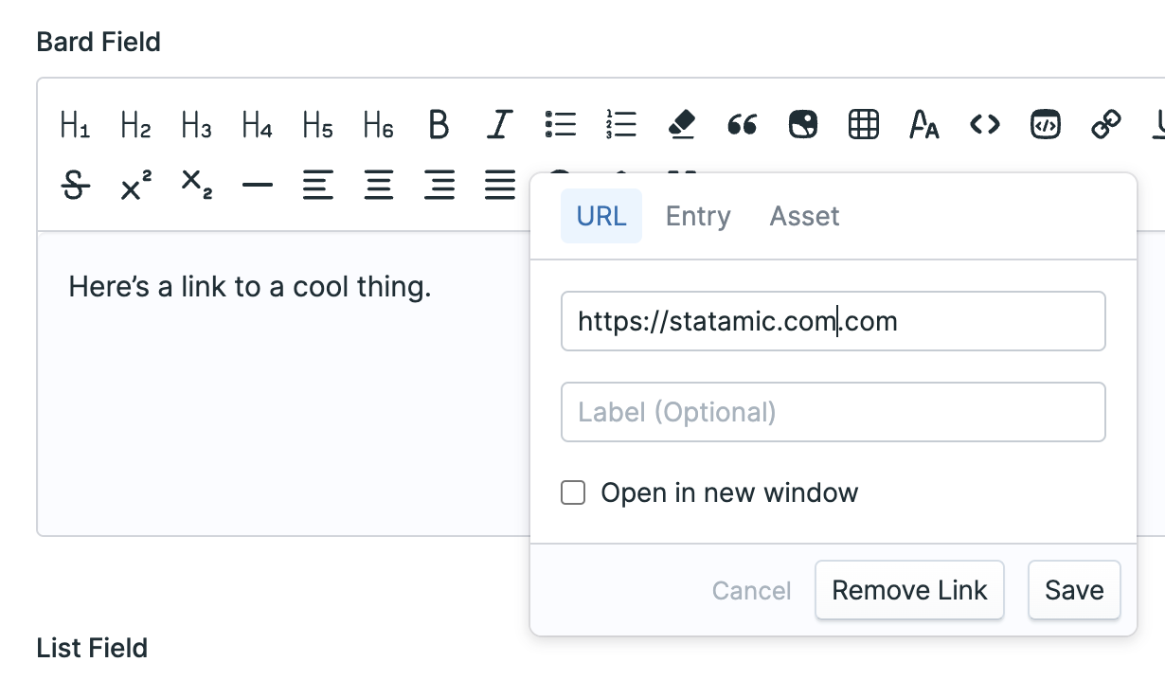Toggle strikethrough formatting
Image resolution: width=1165 pixels, height=680 pixels.
point(75,185)
